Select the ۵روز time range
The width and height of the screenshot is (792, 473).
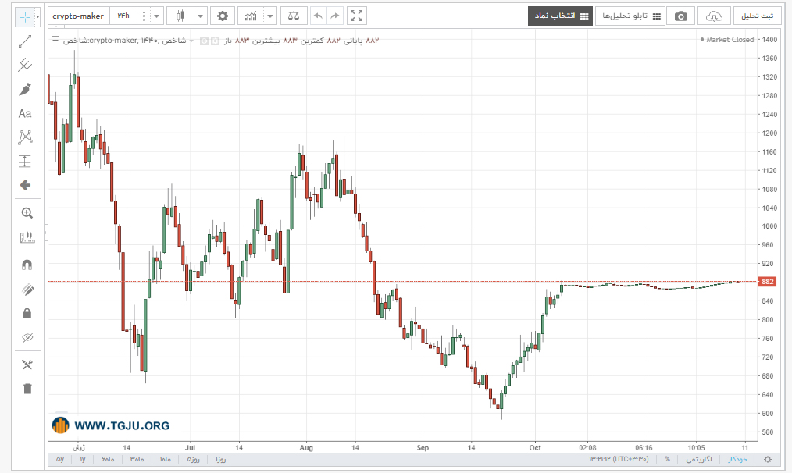(x=194, y=460)
